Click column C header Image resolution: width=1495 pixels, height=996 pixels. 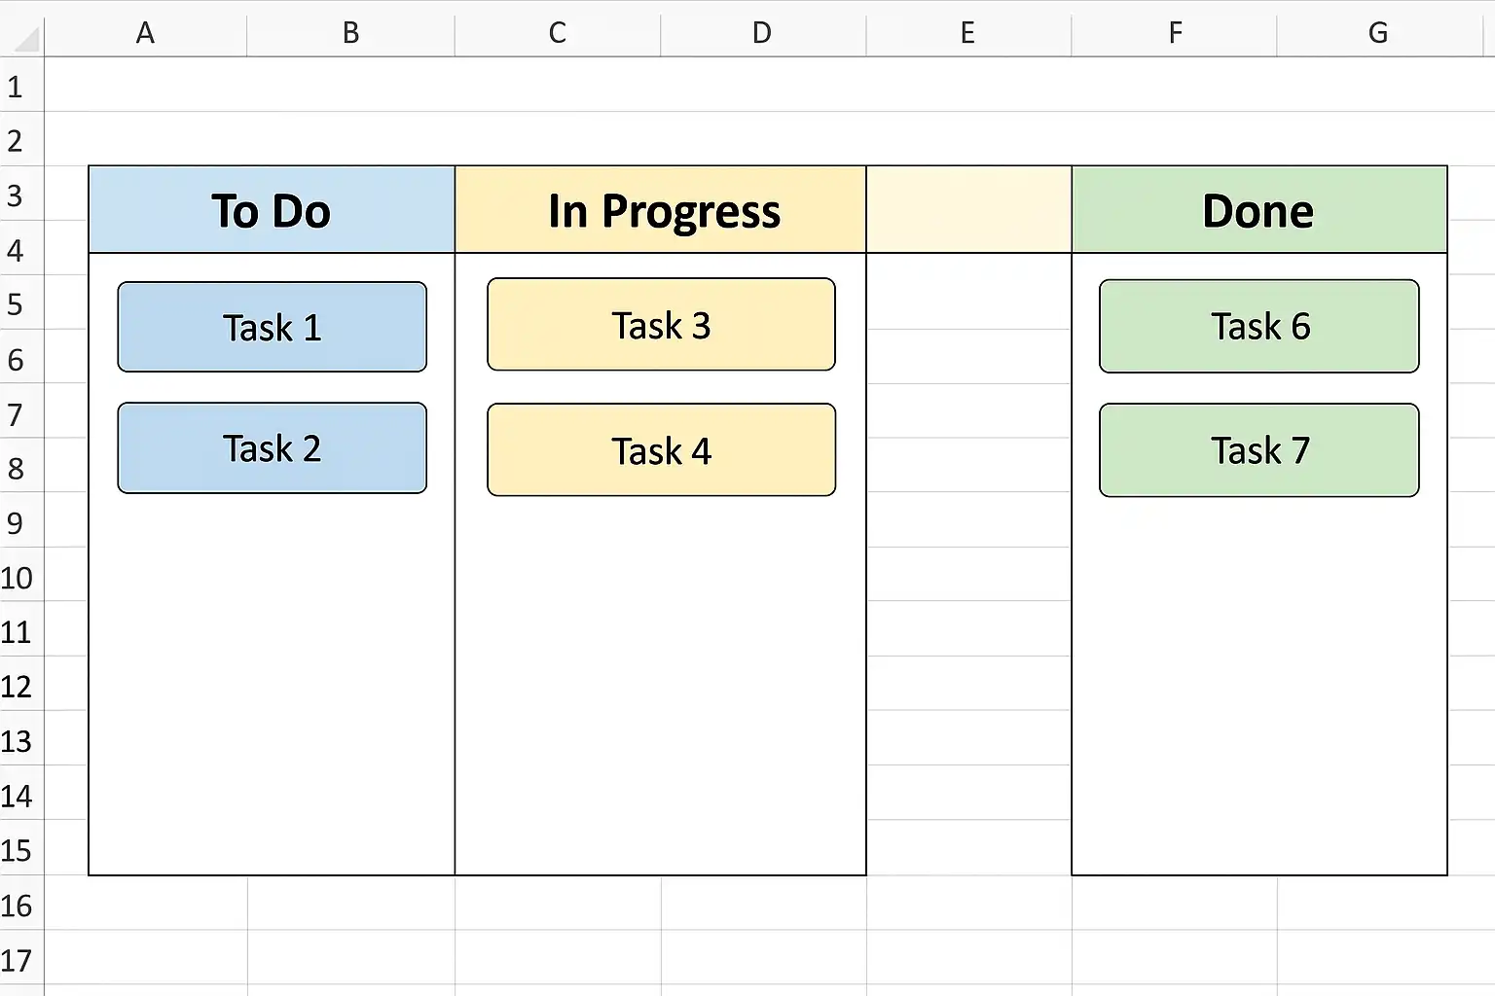point(557,33)
